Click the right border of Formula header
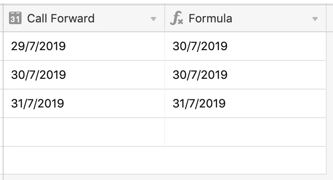 pos(326,18)
